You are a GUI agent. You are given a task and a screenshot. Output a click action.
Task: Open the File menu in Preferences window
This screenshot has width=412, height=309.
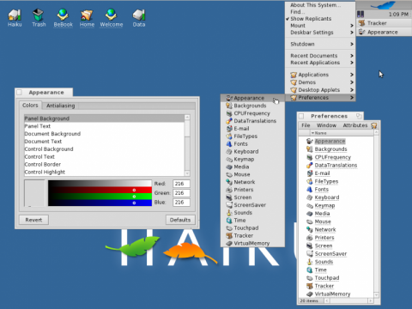click(x=306, y=125)
